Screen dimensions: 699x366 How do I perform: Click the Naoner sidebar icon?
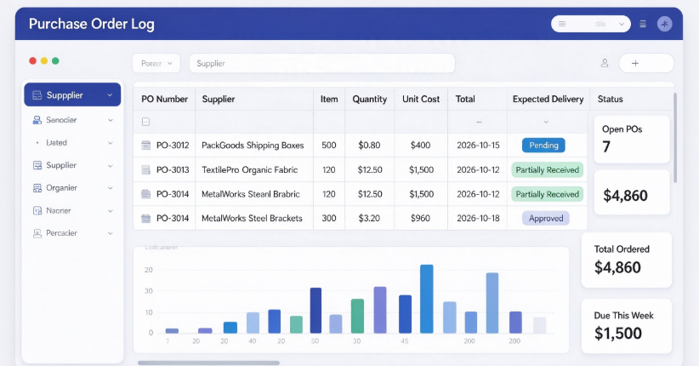(x=37, y=210)
